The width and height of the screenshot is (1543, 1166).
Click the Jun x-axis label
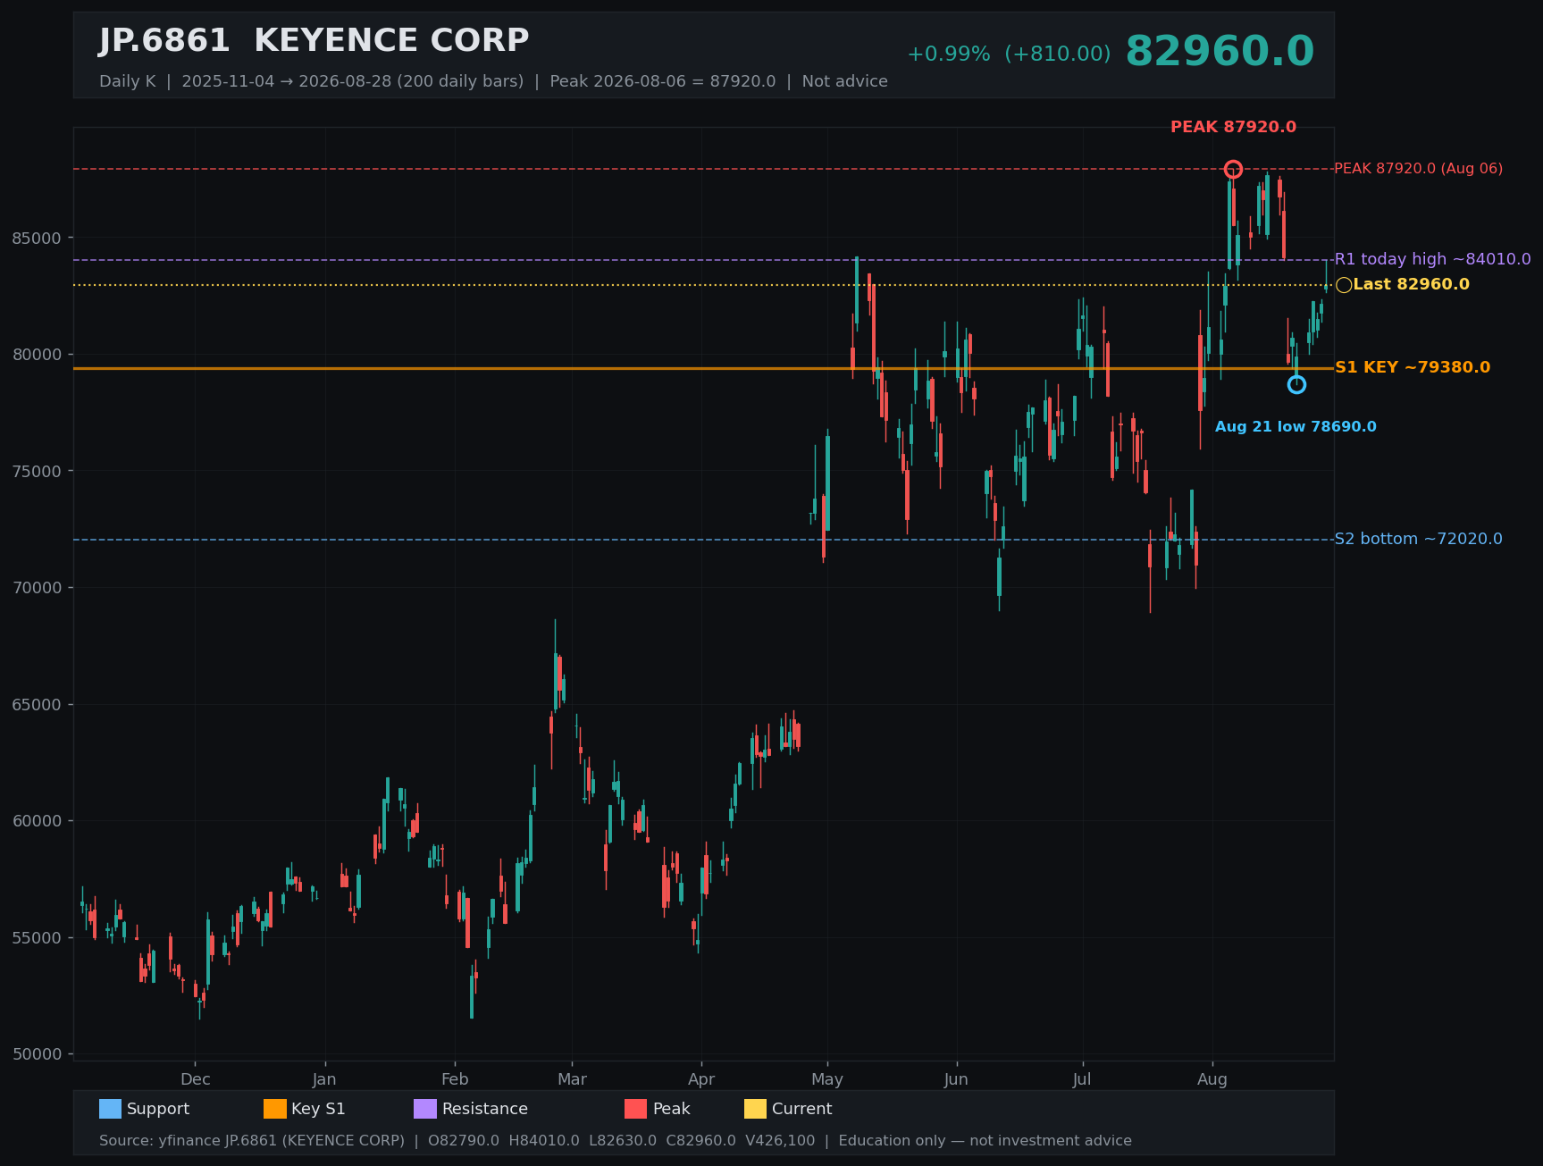click(956, 1079)
